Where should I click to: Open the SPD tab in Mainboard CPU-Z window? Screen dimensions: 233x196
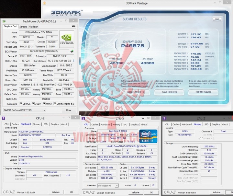46,124
